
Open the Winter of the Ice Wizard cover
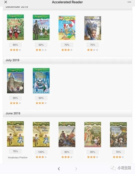[41, 81]
